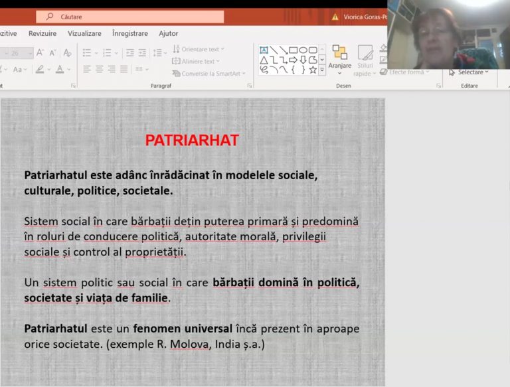This screenshot has width=510, height=387.
Task: Select the star shape in shapes gallery
Action: tap(313, 69)
